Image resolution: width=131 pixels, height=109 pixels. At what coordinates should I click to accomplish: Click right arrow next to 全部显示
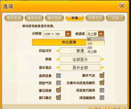coord(103,59)
